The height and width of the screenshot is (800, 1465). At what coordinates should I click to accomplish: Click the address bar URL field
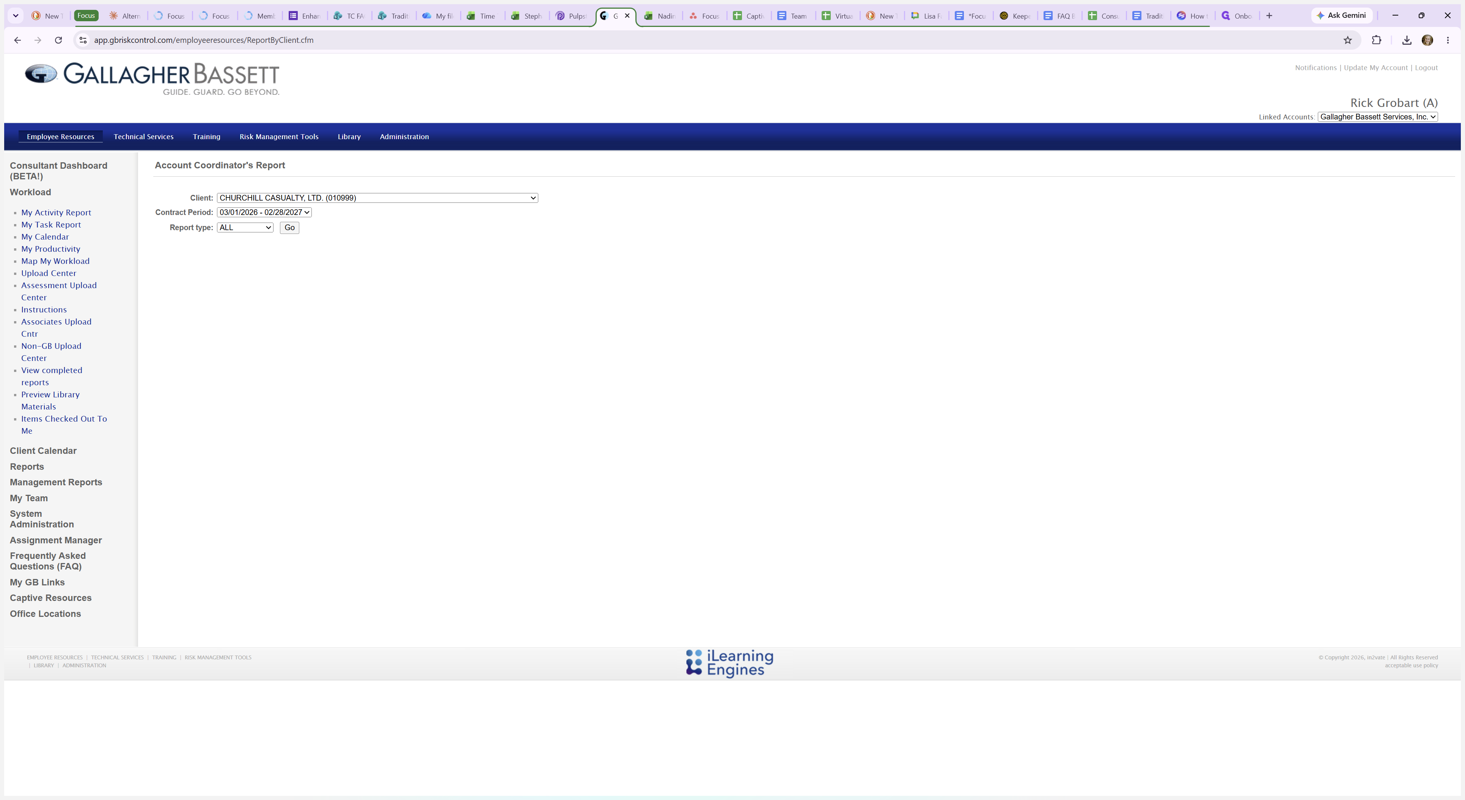point(711,40)
